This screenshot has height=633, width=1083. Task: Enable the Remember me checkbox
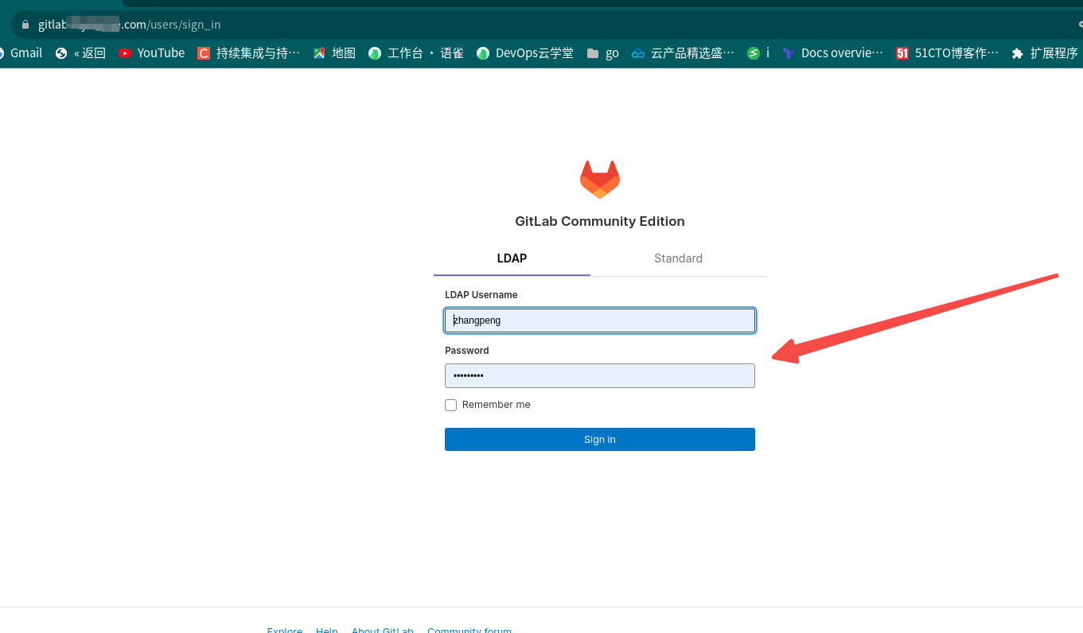[x=450, y=405]
